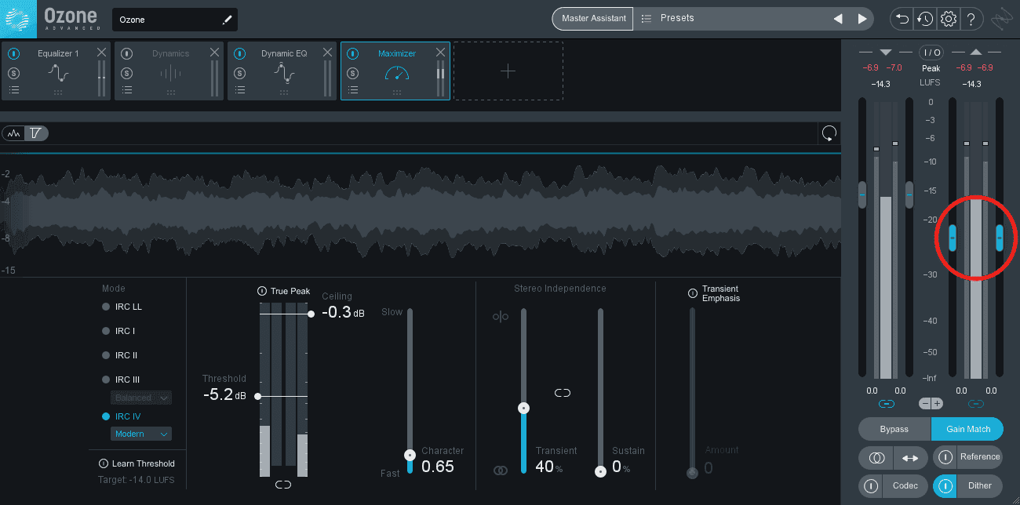Click the undo history icon
The height and width of the screenshot is (505, 1020).
pos(925,19)
